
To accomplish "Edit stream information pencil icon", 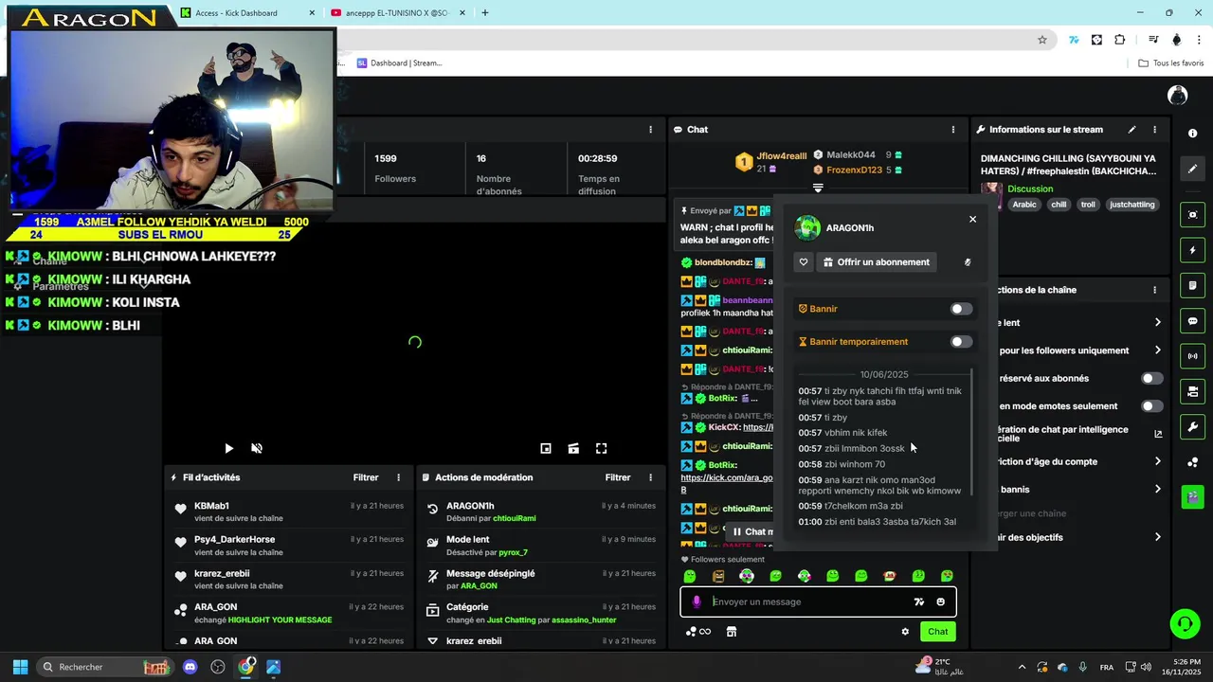I will click(1132, 130).
